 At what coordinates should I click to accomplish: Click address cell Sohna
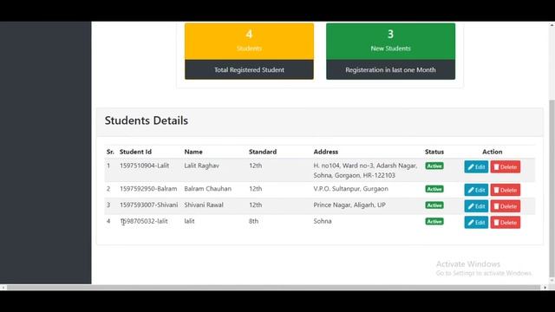tap(323, 222)
